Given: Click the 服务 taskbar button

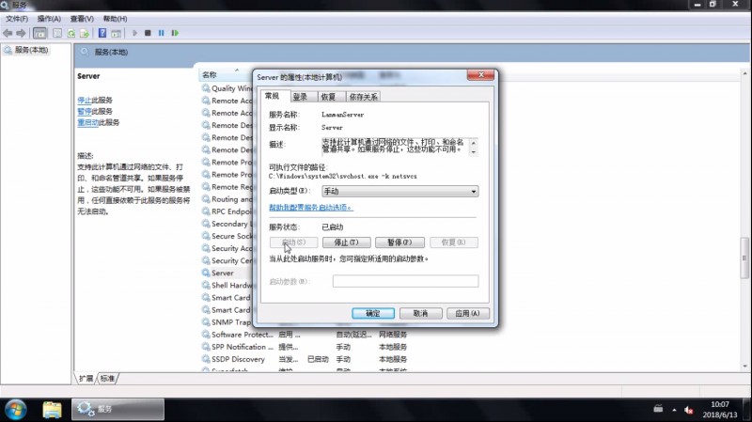Looking at the screenshot, I should tap(118, 409).
